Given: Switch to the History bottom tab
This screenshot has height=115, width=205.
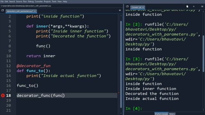Looking at the screenshot, I should pos(172,114).
